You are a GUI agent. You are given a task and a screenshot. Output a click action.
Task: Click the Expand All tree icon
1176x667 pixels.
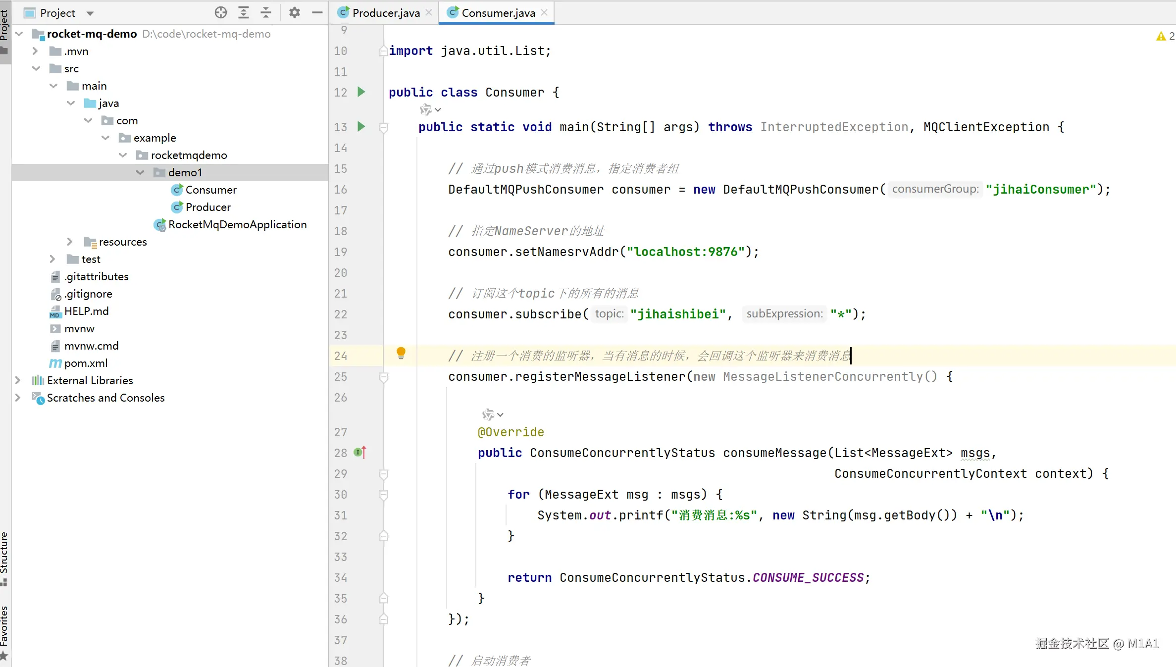coord(244,12)
